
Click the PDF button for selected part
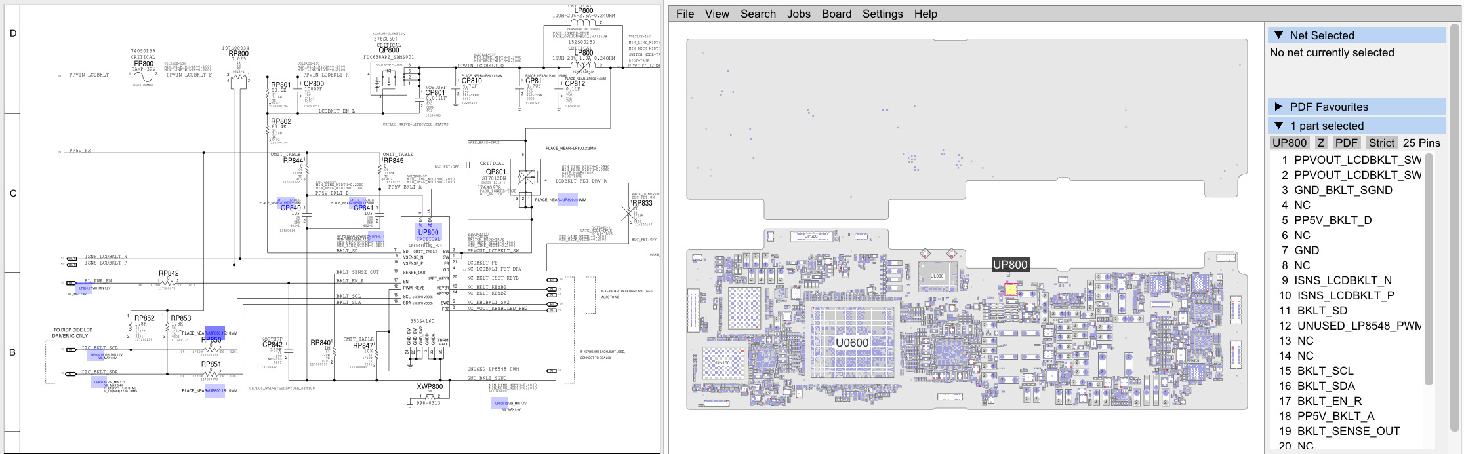coord(1346,143)
